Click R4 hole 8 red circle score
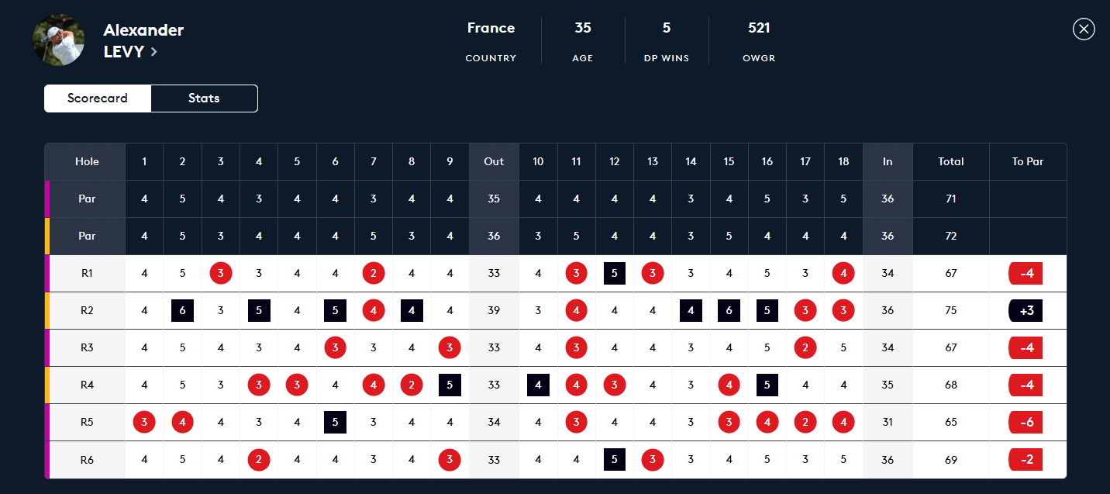 pyautogui.click(x=412, y=385)
